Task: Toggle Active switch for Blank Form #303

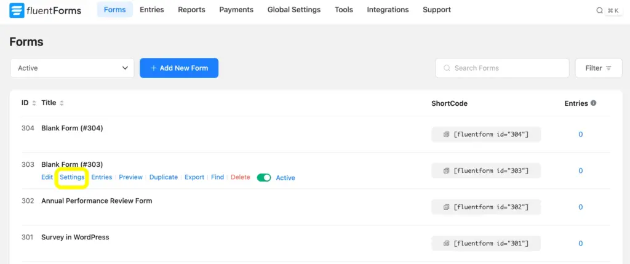Action: pos(264,178)
